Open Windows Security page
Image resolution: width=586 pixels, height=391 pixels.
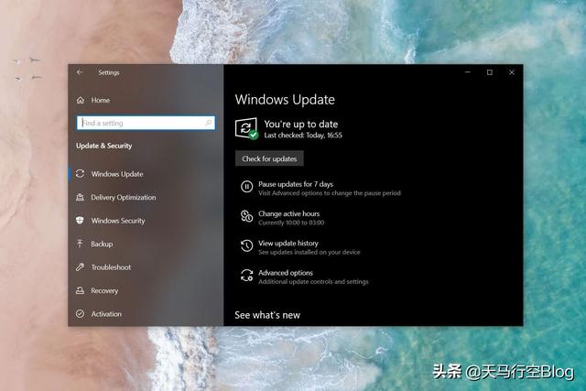[x=118, y=221]
